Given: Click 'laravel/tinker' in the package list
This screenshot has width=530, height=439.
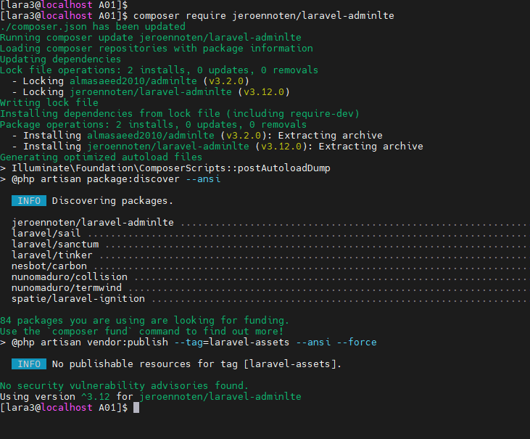Looking at the screenshot, I should pyautogui.click(x=52, y=255).
